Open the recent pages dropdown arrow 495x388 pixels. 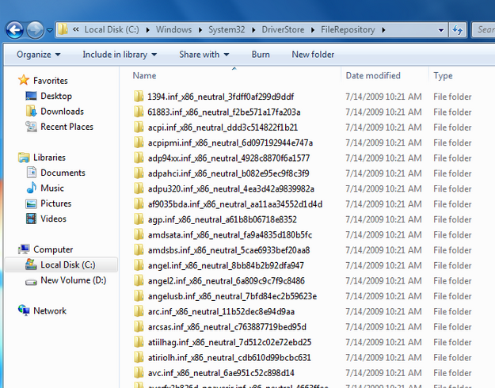[50, 30]
